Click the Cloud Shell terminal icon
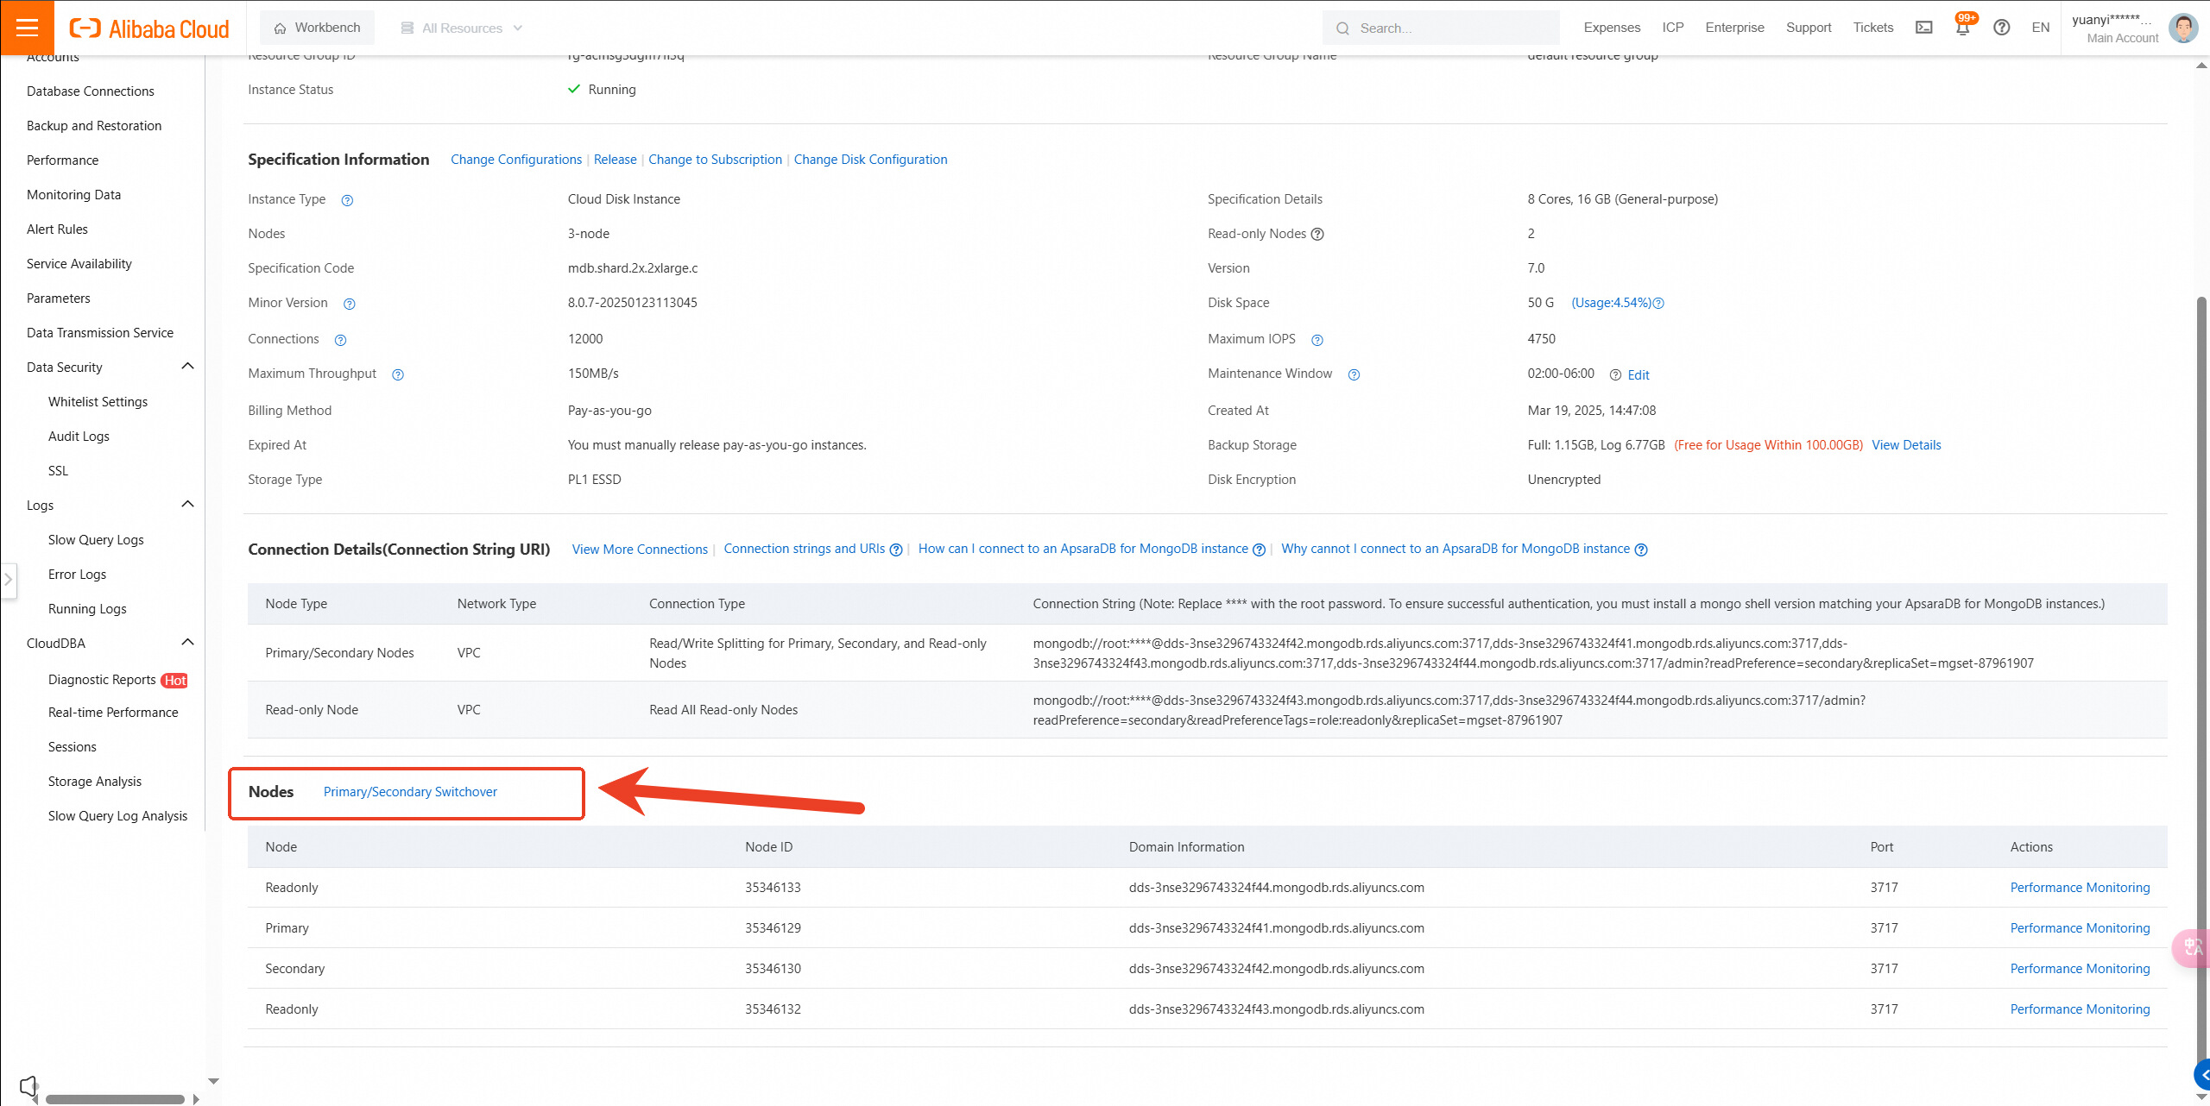The width and height of the screenshot is (2210, 1106). point(1924,28)
